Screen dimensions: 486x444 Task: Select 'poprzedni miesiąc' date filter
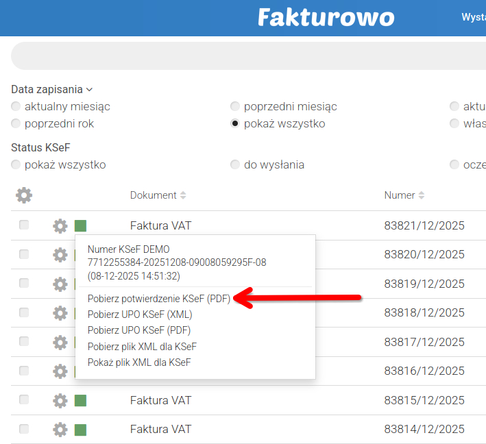tap(235, 106)
